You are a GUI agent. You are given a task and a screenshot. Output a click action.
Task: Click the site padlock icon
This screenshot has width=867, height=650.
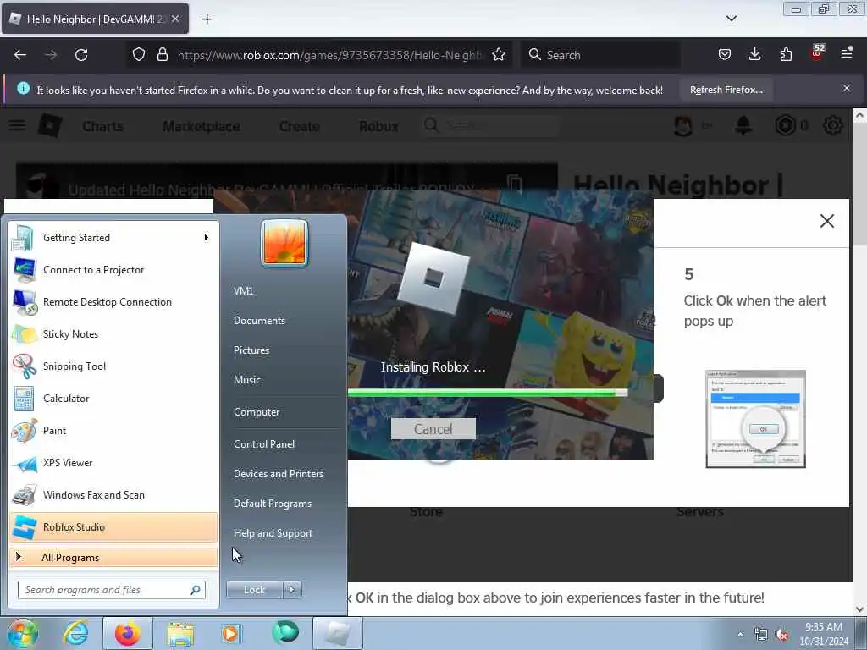[x=162, y=54]
